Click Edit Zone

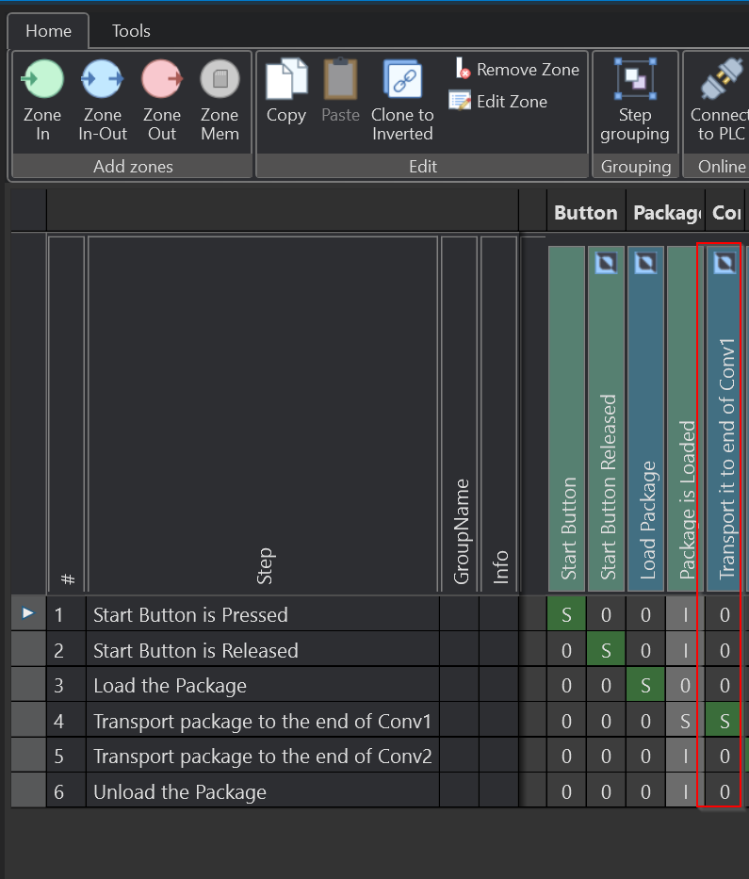coord(498,102)
